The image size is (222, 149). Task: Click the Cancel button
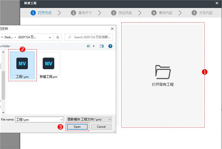tap(101, 127)
